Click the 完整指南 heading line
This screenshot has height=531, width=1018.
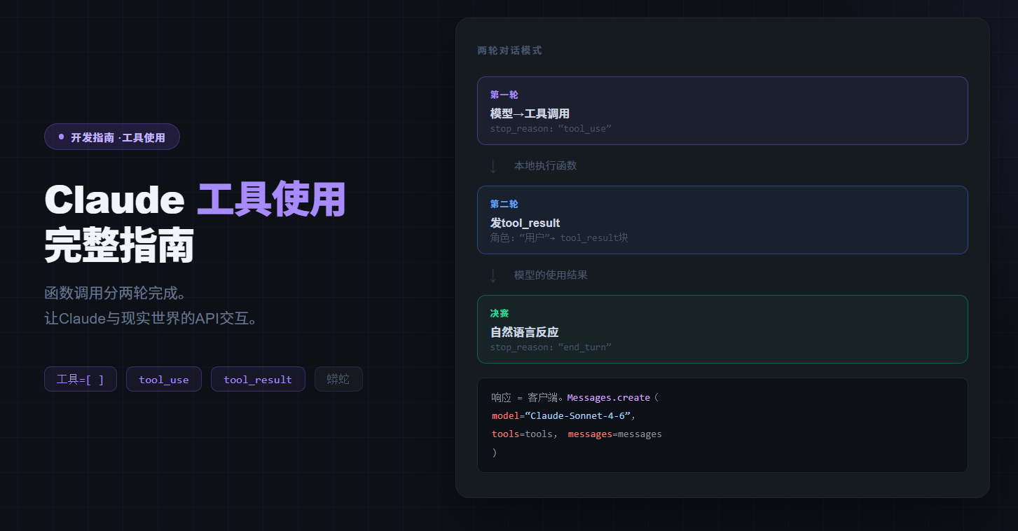[119, 245]
